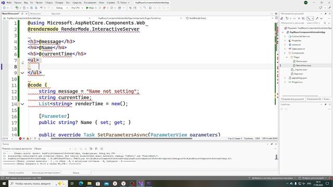Click the collapse all icon in Solution Explorer
This screenshot has width=333, height=187.
coord(299,19)
